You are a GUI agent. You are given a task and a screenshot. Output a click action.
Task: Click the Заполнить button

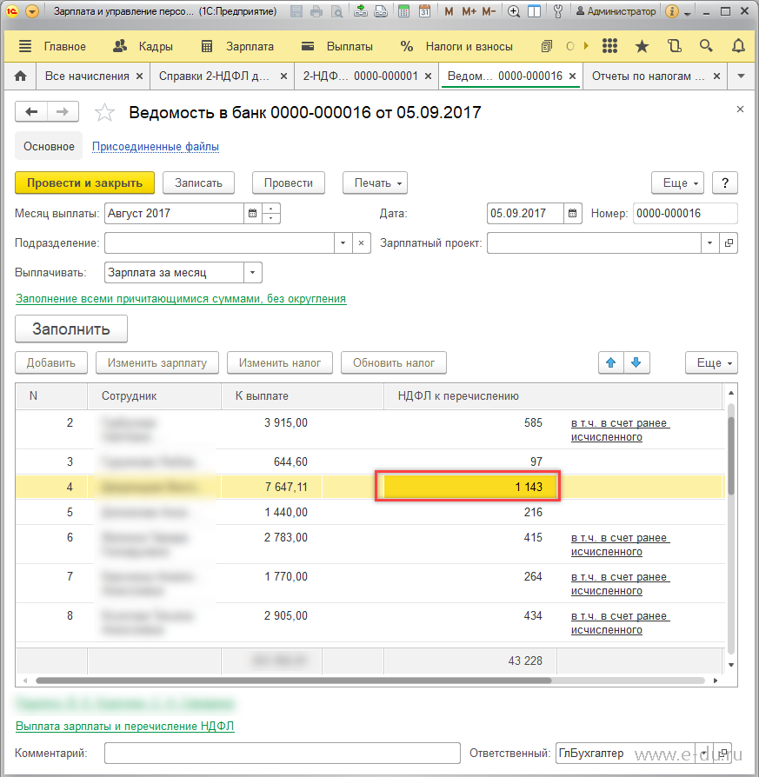[71, 329]
